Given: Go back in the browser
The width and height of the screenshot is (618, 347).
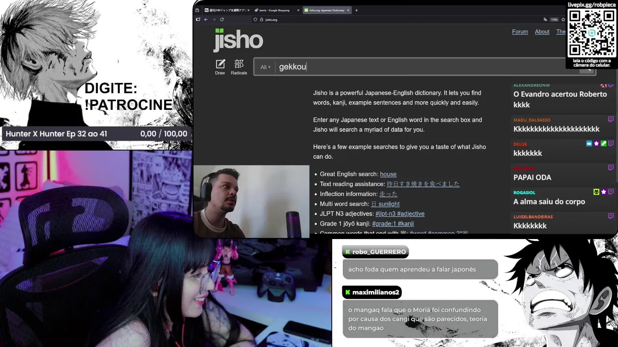Looking at the screenshot, I should pos(206,20).
